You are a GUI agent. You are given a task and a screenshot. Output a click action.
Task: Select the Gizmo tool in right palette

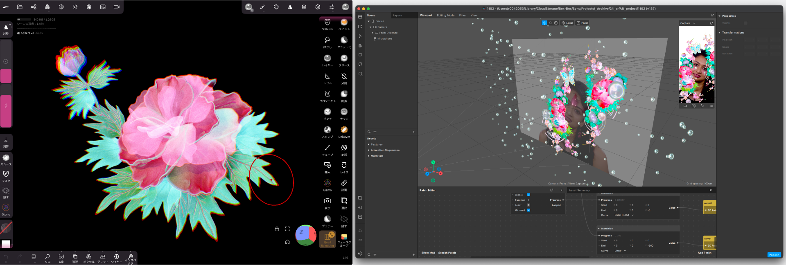coord(327,184)
